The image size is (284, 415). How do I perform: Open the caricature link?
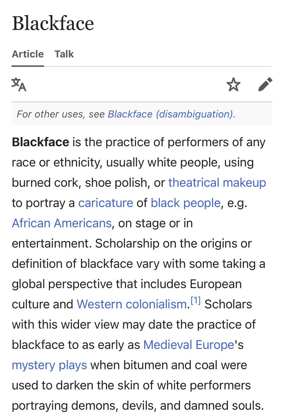[x=106, y=203]
